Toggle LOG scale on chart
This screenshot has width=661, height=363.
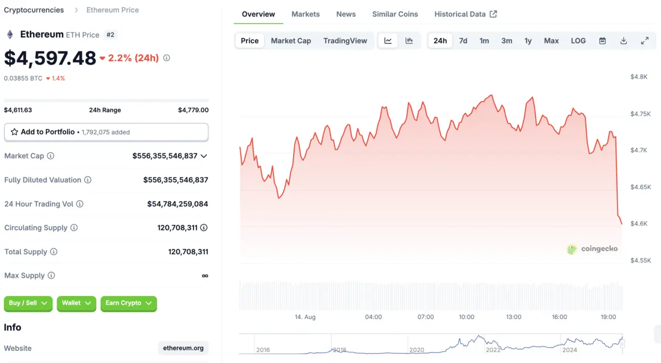pos(578,41)
